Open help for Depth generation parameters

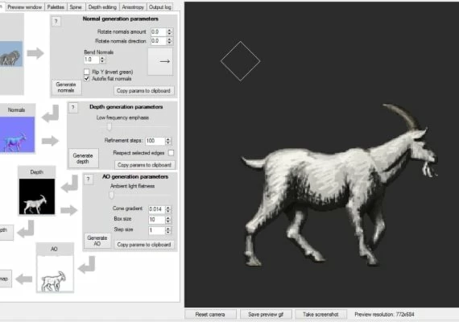[x=73, y=108]
